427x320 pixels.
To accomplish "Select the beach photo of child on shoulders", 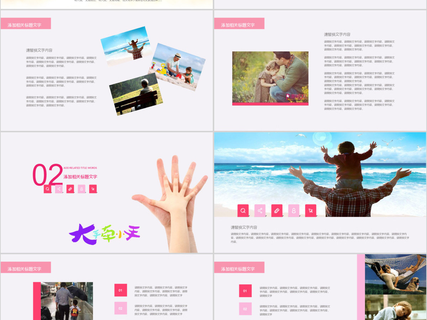I will tap(320, 175).
